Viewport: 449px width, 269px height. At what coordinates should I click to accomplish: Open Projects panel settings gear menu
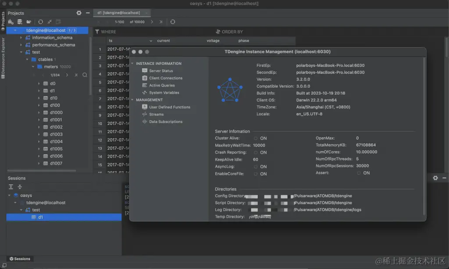(x=79, y=13)
